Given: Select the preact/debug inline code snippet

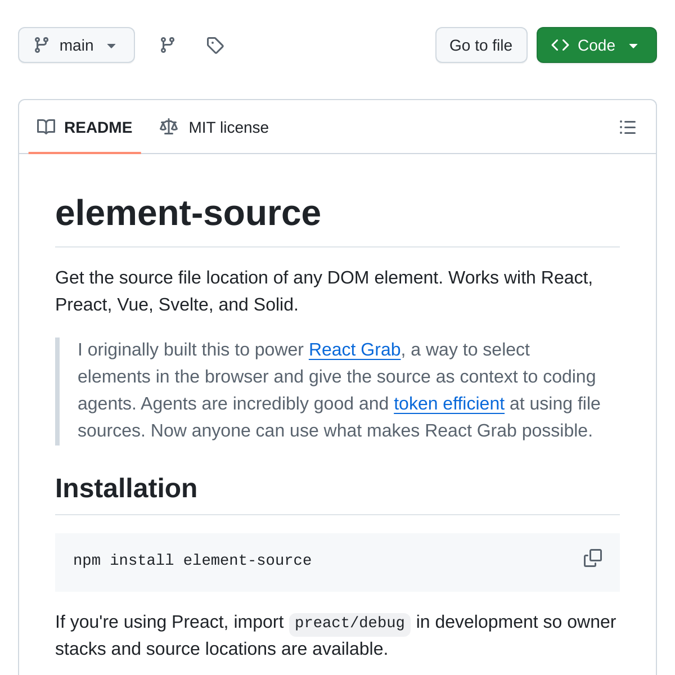Looking at the screenshot, I should click(349, 623).
